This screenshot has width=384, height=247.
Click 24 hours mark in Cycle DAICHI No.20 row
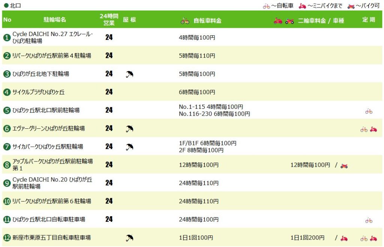pyautogui.click(x=109, y=183)
